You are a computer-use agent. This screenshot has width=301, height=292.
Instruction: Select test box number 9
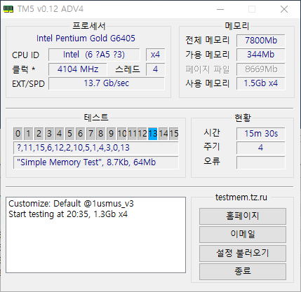coord(112,134)
